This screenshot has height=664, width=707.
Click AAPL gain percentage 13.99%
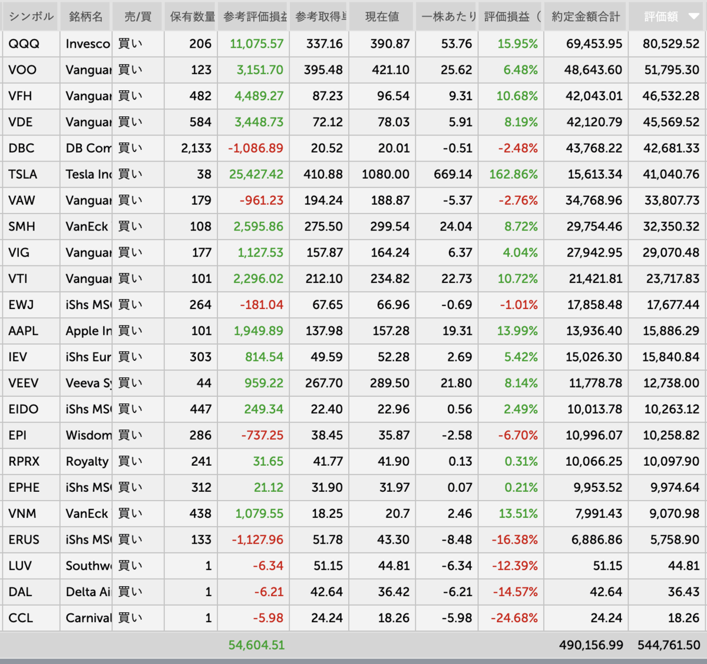pyautogui.click(x=517, y=331)
